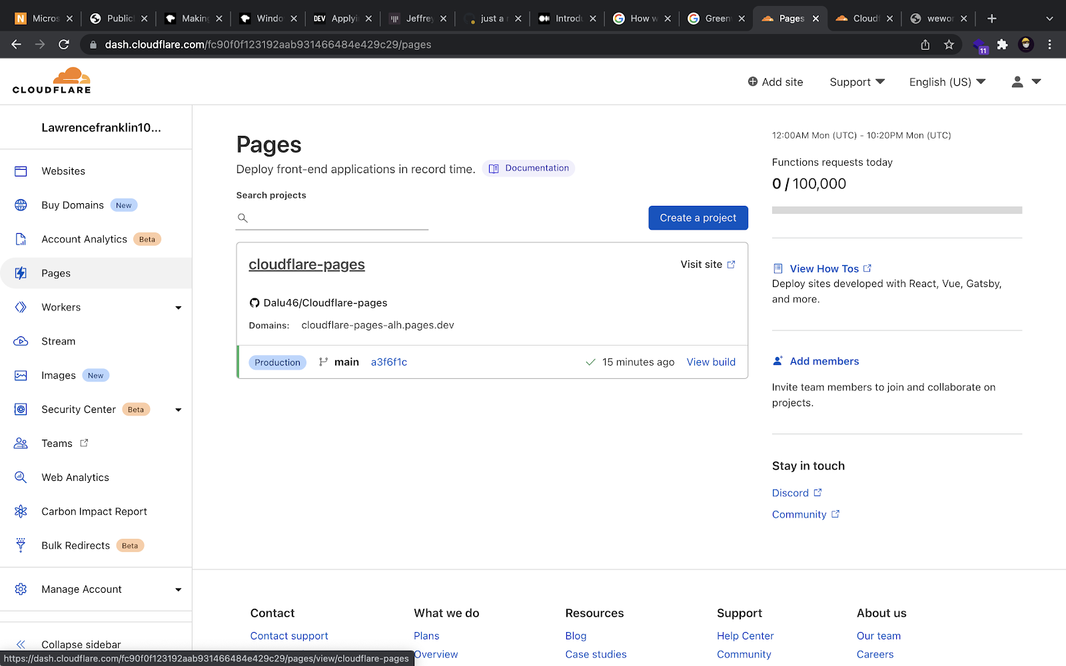Click the GitHub icon beside Dalu46/Cloudflare-pages

point(255,303)
